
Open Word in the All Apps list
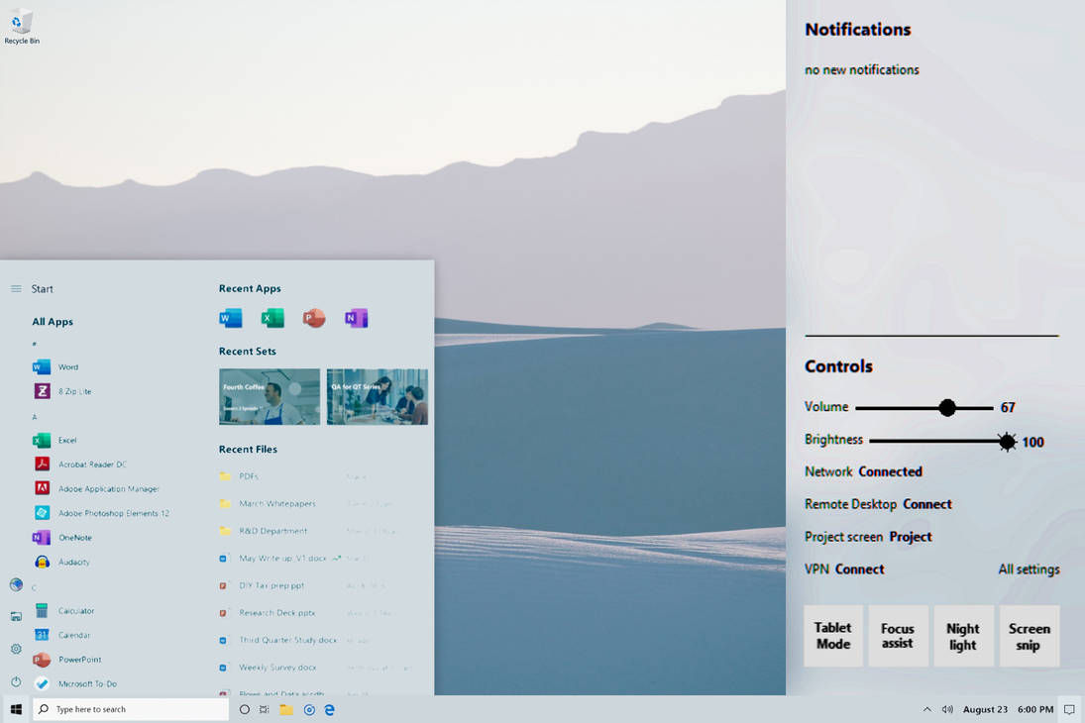click(55, 366)
